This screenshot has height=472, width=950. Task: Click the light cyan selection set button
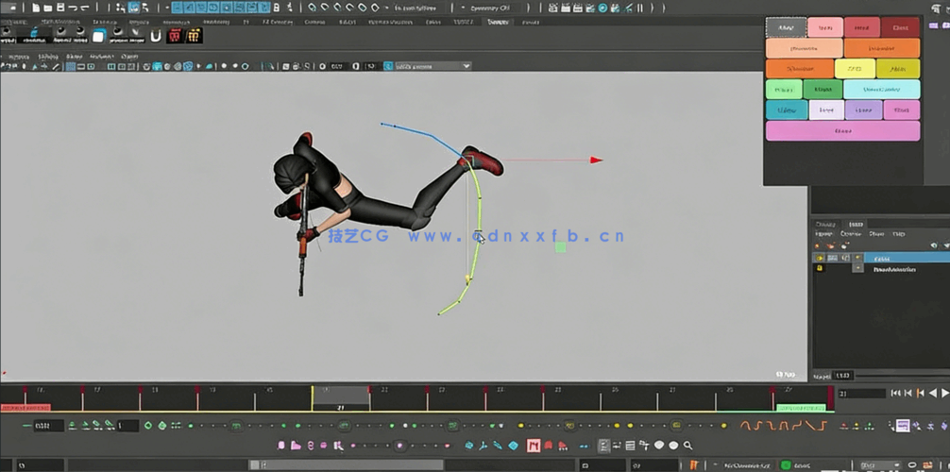[880, 90]
